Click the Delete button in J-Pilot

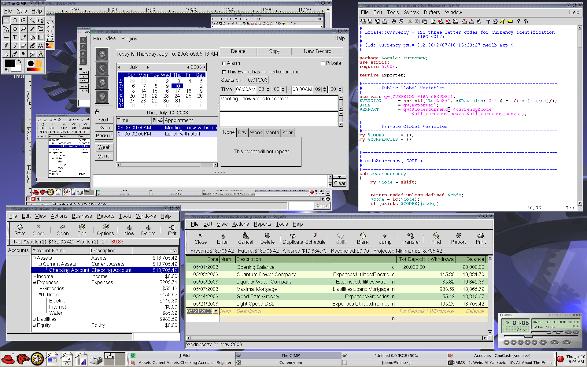coord(238,51)
